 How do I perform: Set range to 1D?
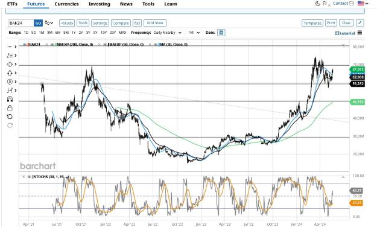[26, 33]
